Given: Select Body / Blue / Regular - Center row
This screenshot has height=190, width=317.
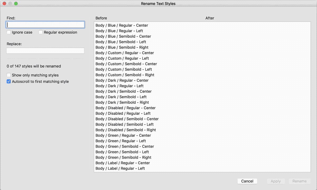Looking at the screenshot, I should pyautogui.click(x=202, y=25).
